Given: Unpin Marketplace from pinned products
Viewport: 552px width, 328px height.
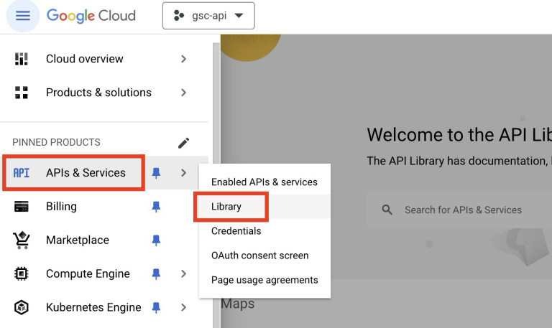Looking at the screenshot, I should pos(156,240).
